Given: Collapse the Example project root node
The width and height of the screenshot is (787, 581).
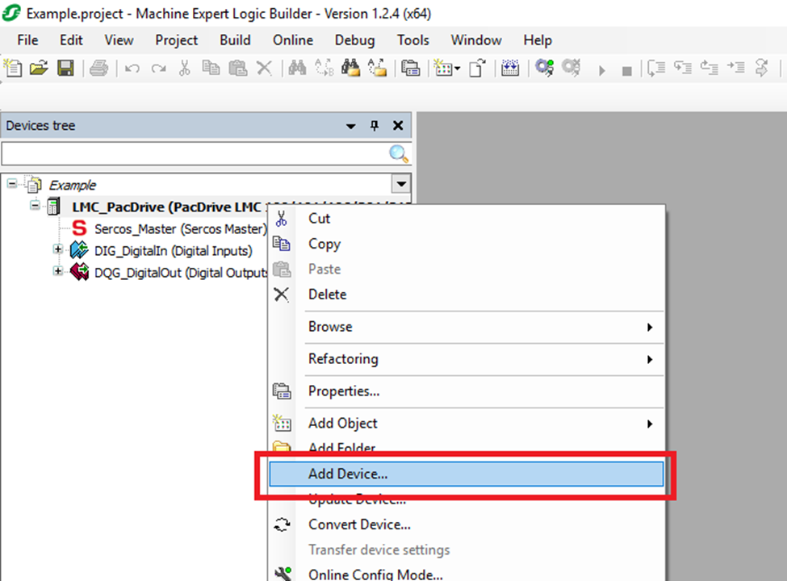Looking at the screenshot, I should pyautogui.click(x=12, y=185).
